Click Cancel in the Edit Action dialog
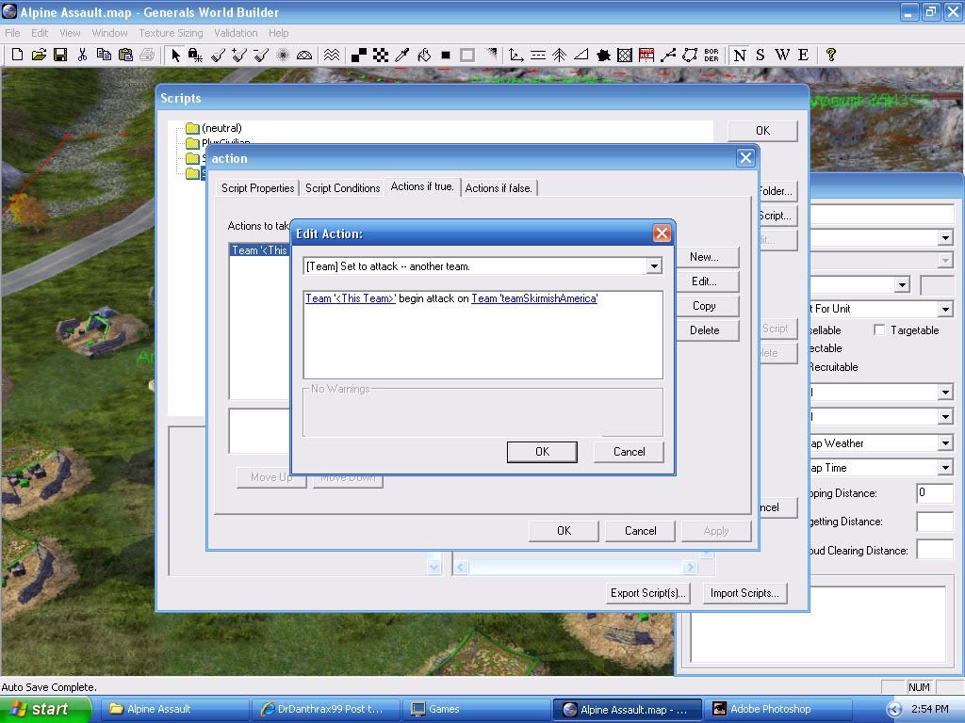Screen dimensions: 965x723 click(629, 452)
